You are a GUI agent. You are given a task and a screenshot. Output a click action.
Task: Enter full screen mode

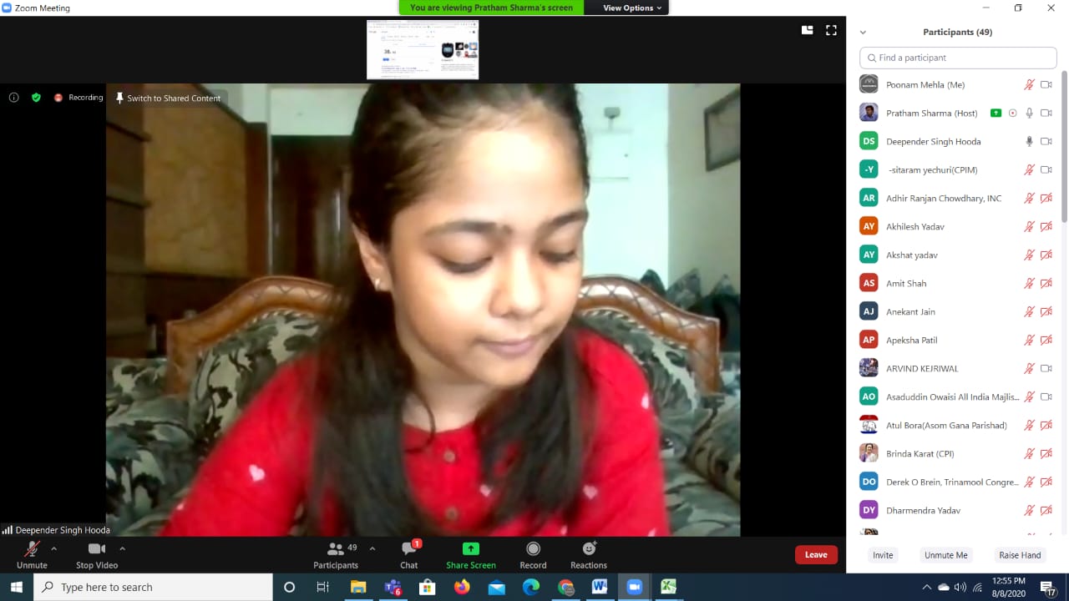coord(831,30)
